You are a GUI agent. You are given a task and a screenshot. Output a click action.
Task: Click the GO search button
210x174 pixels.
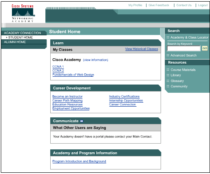[205, 48]
